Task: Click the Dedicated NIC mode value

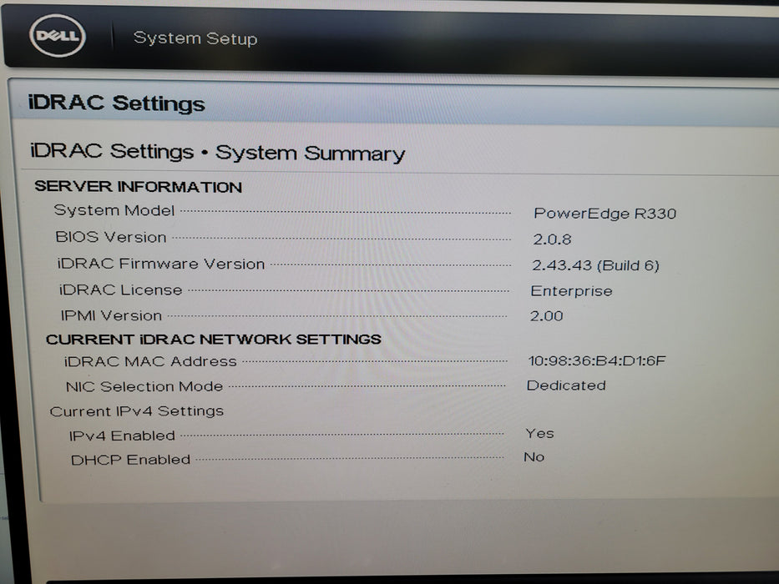Action: (566, 385)
